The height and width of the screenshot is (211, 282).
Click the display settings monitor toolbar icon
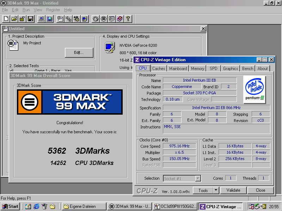[x=85, y=19]
